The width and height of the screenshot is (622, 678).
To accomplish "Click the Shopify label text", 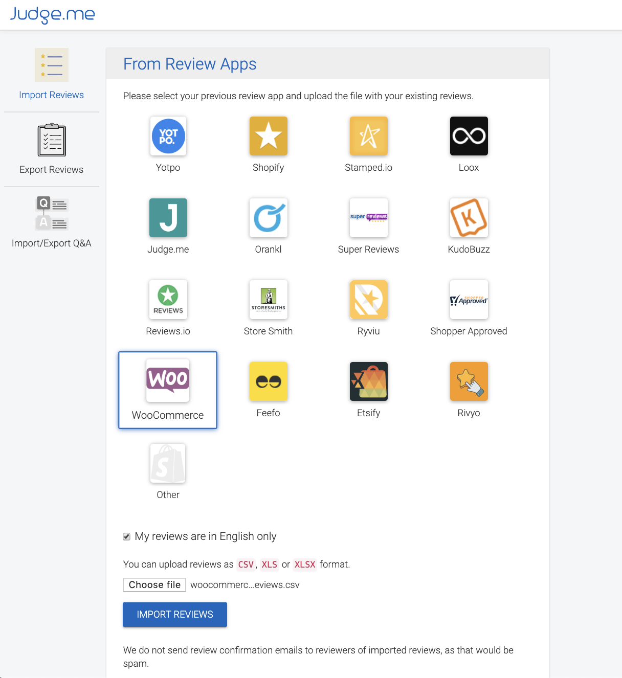I will (x=269, y=168).
